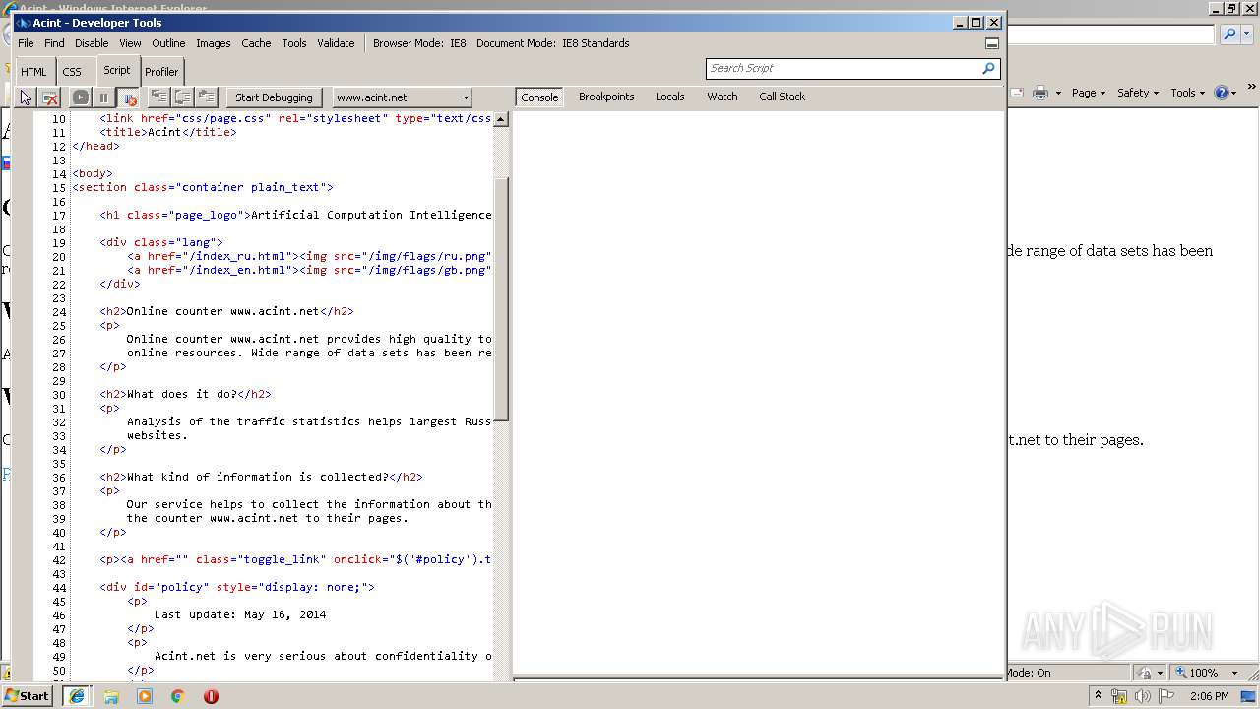This screenshot has height=709, width=1260.
Task: Open Windows Explorer folder taskbar icon
Action: point(111,696)
